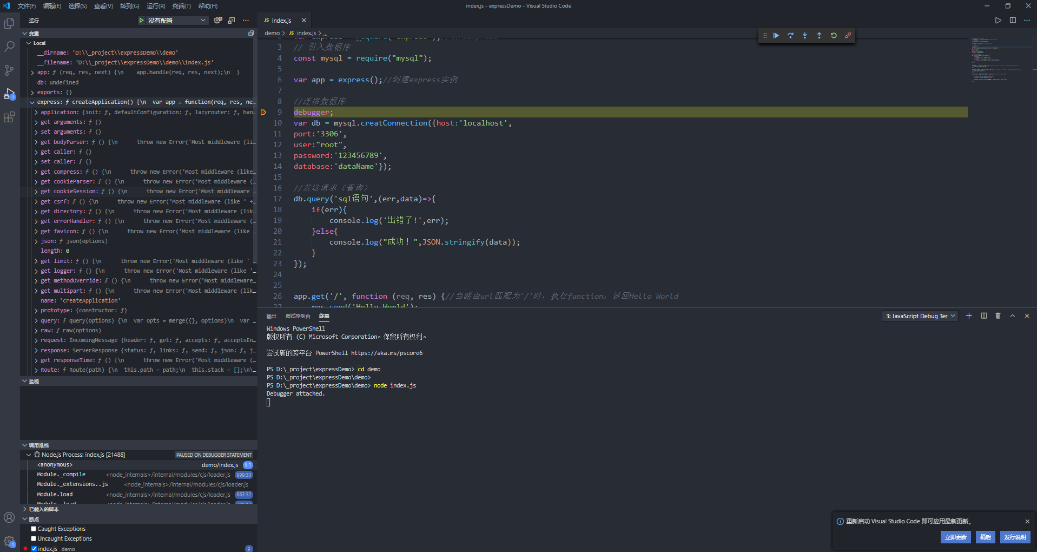Open the Extensions view

[9, 117]
